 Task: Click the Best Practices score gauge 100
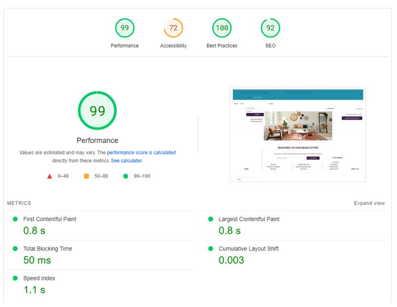click(x=222, y=28)
